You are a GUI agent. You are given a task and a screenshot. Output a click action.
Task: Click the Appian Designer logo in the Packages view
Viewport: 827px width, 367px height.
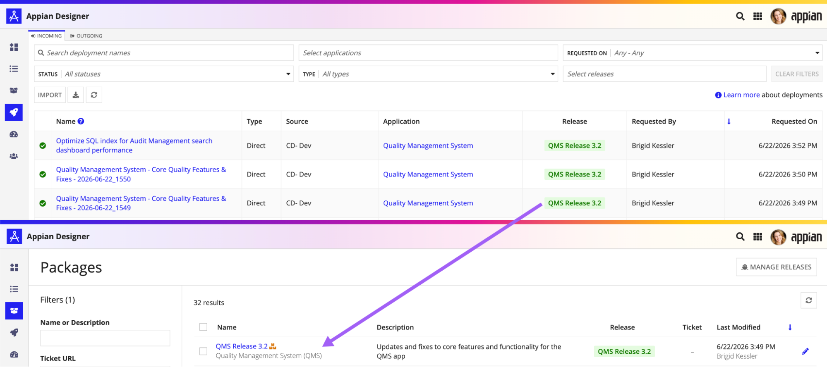coord(14,236)
